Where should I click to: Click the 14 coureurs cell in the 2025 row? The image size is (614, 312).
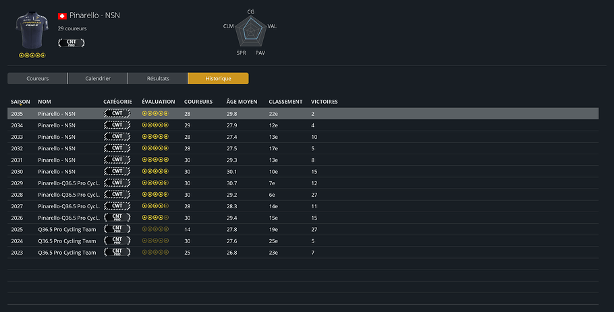click(x=187, y=230)
